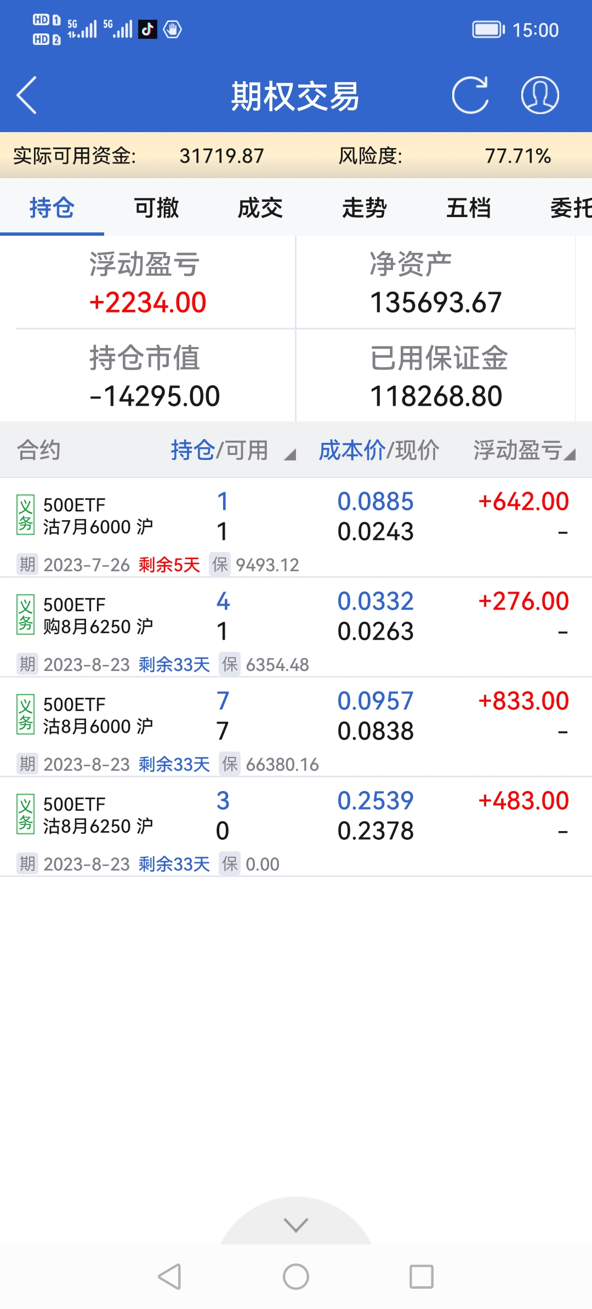Sort by 持仓/可用 column arrow
This screenshot has height=1309, width=592.
289,454
